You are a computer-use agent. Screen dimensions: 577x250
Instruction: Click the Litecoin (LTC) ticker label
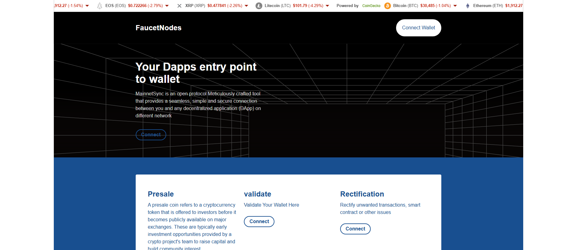tap(277, 6)
